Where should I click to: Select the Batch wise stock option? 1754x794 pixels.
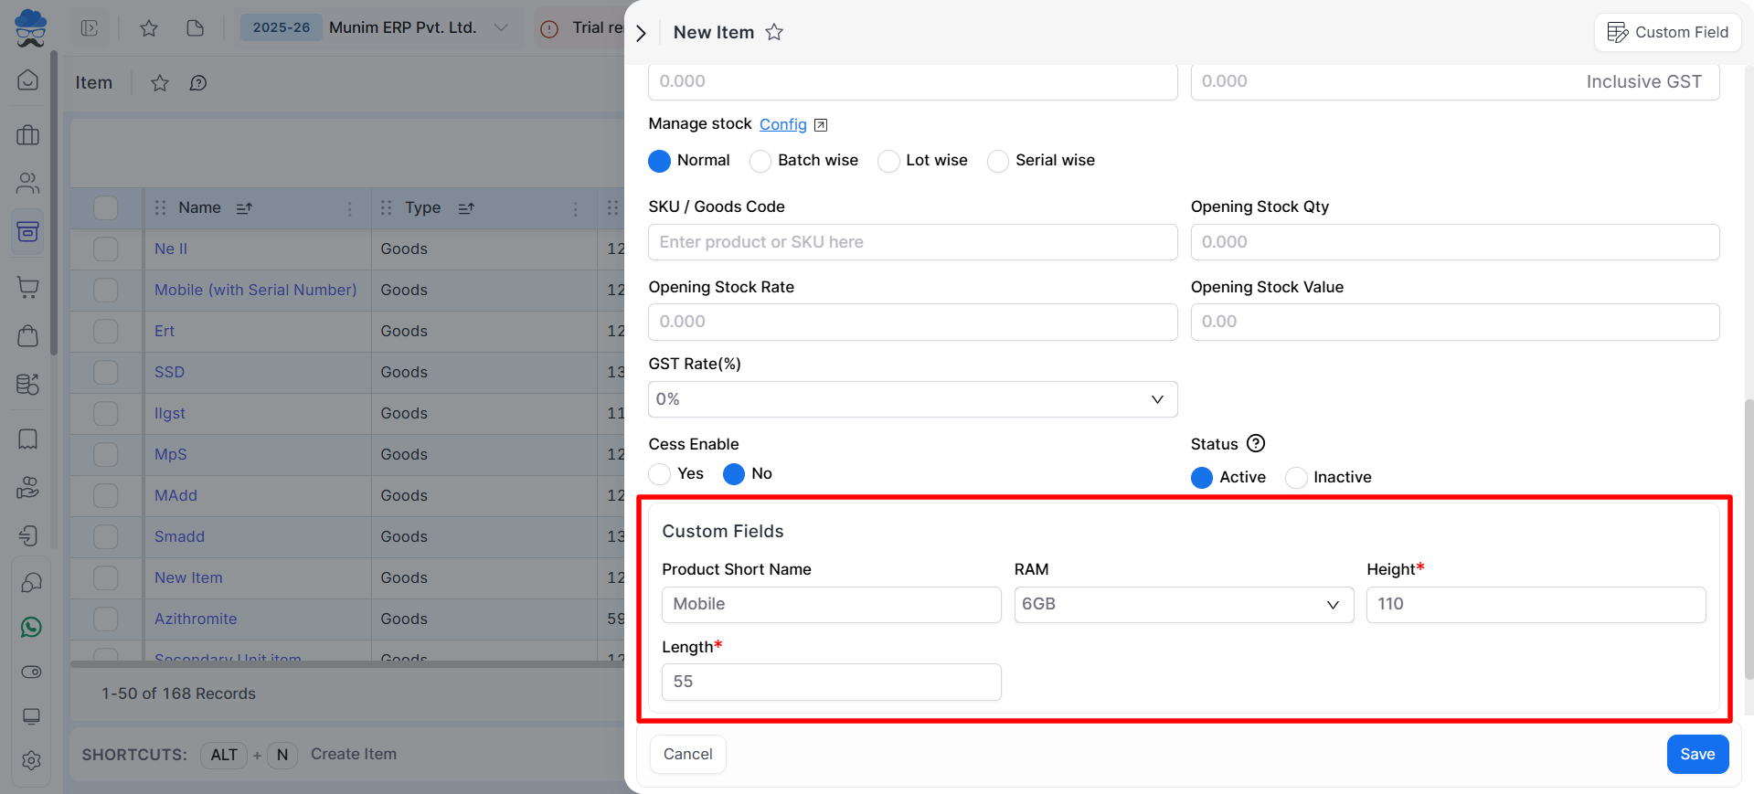(x=760, y=162)
